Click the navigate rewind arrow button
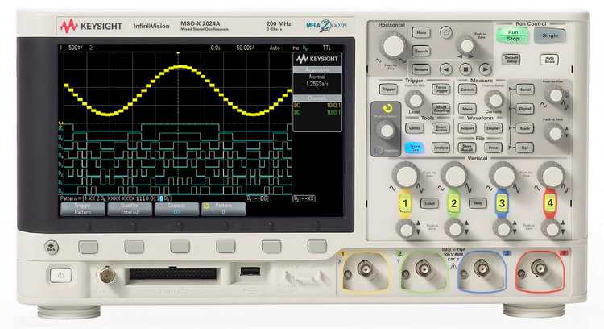 (x=446, y=69)
